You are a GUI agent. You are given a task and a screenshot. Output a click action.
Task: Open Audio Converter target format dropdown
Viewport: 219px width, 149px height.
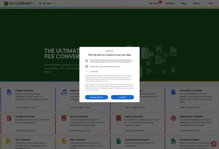click(x=88, y=108)
